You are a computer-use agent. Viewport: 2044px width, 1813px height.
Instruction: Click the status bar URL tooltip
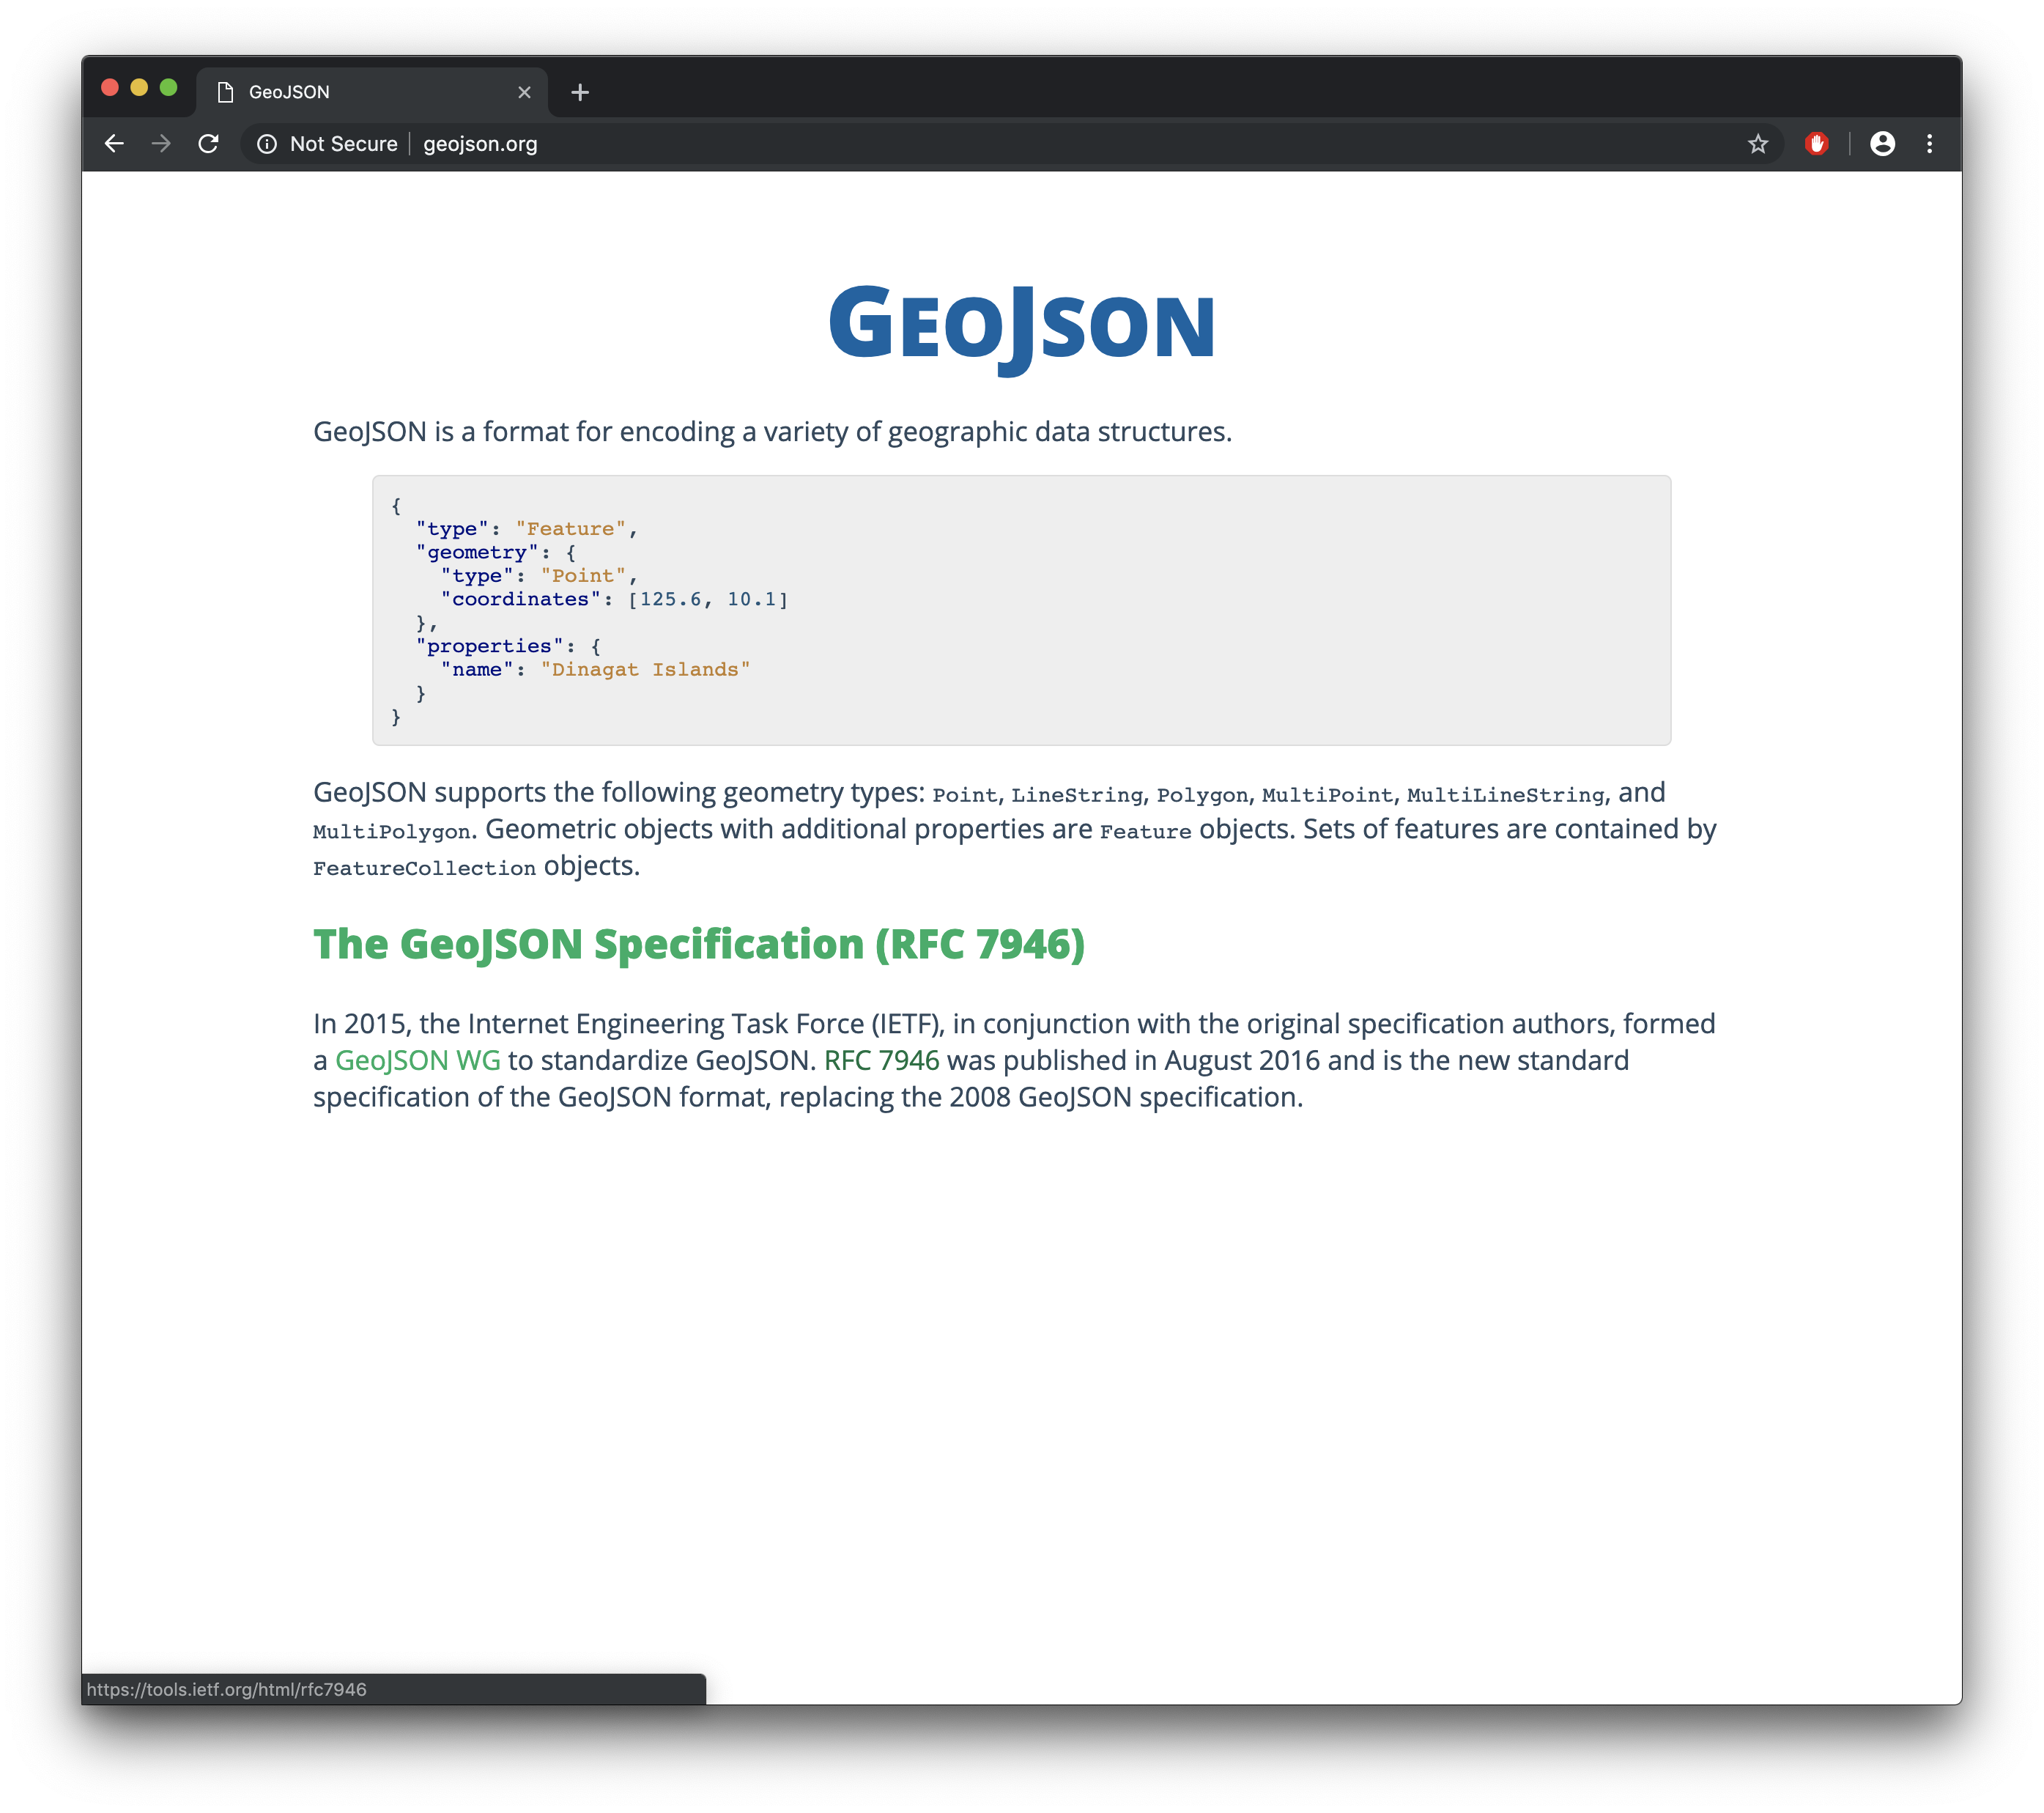[225, 1690]
